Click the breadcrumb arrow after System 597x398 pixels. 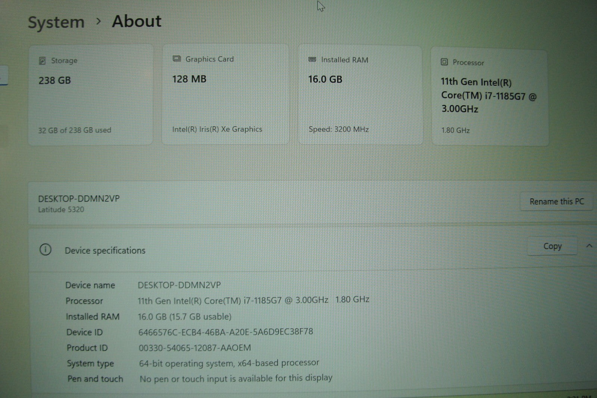[99, 22]
